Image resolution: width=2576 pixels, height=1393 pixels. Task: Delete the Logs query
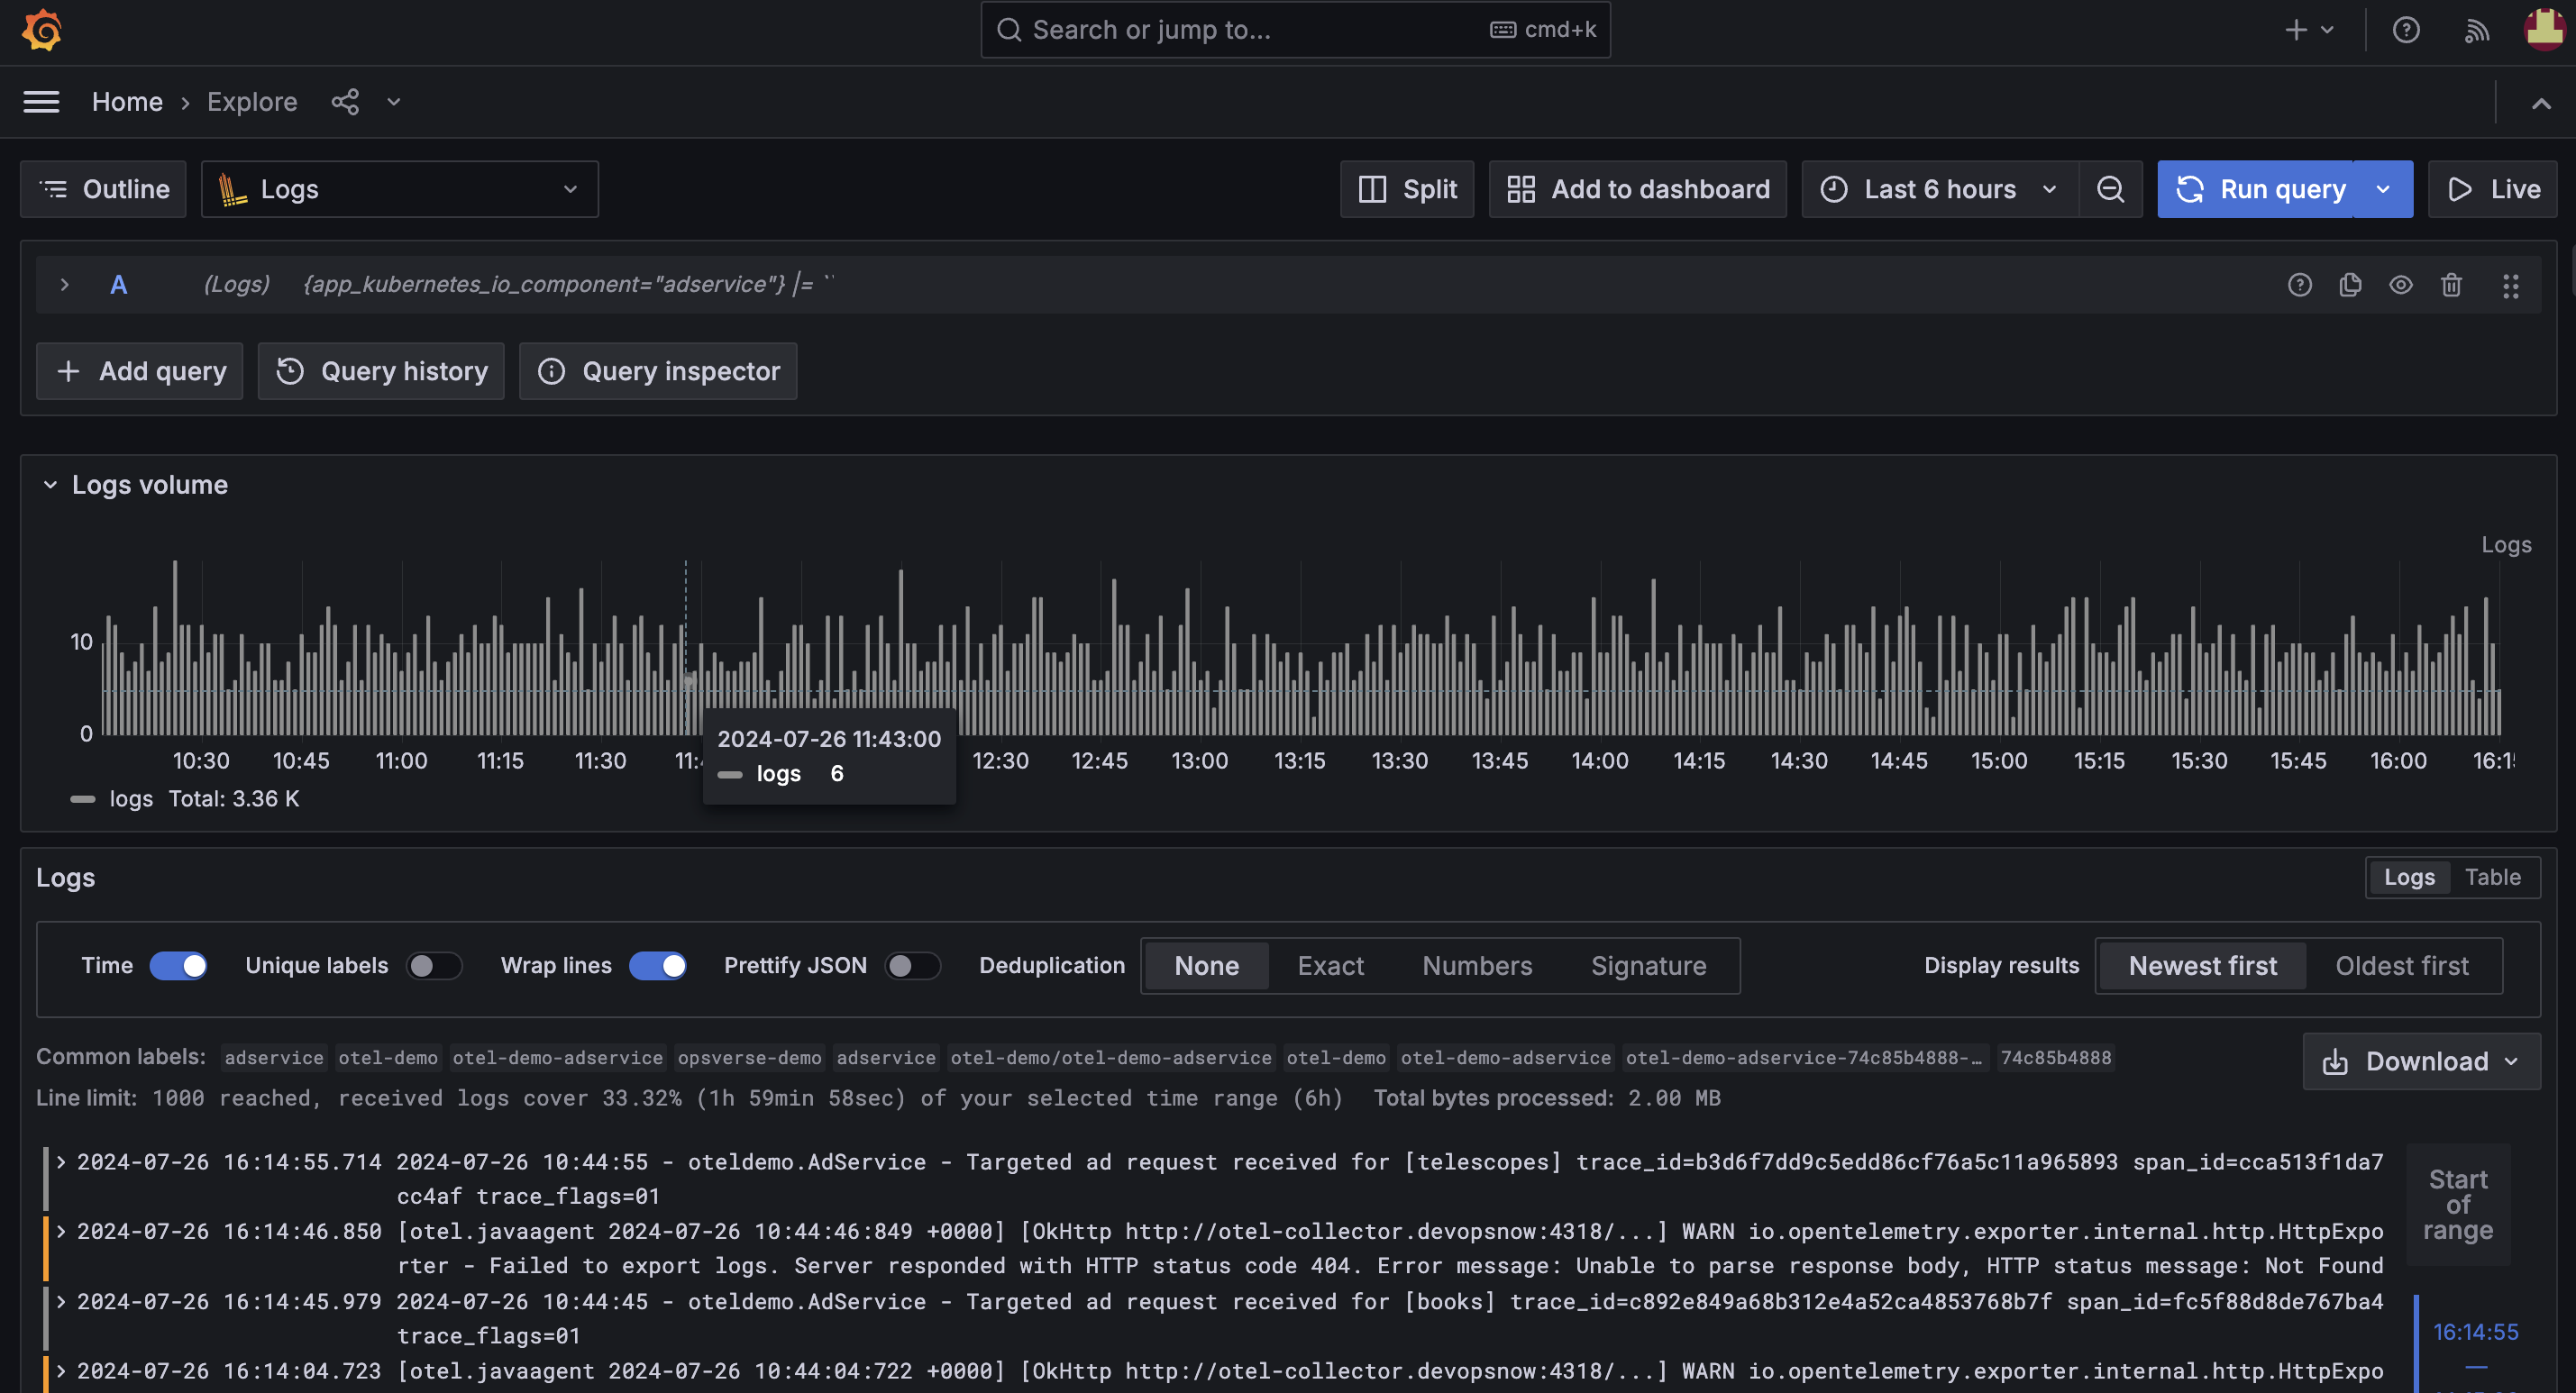(2452, 285)
